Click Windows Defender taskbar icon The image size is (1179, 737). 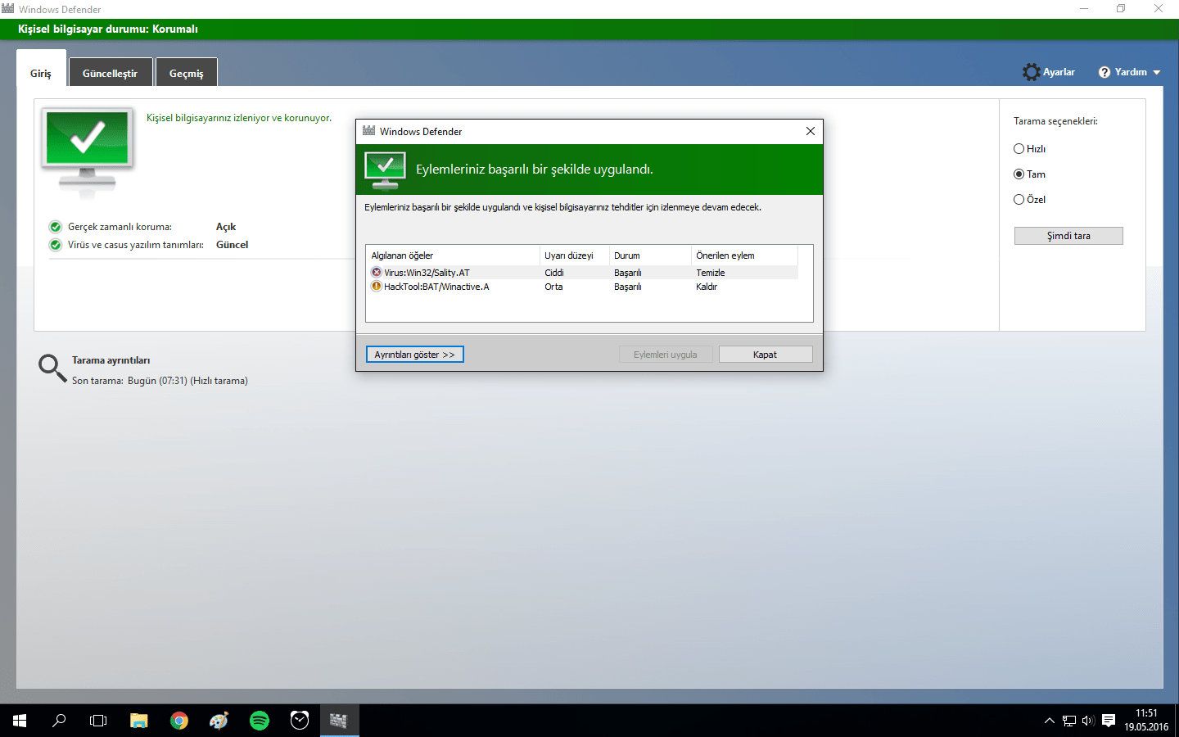[x=339, y=721]
